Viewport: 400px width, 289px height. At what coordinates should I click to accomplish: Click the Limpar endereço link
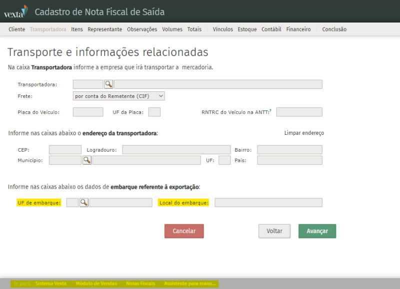tap(304, 133)
